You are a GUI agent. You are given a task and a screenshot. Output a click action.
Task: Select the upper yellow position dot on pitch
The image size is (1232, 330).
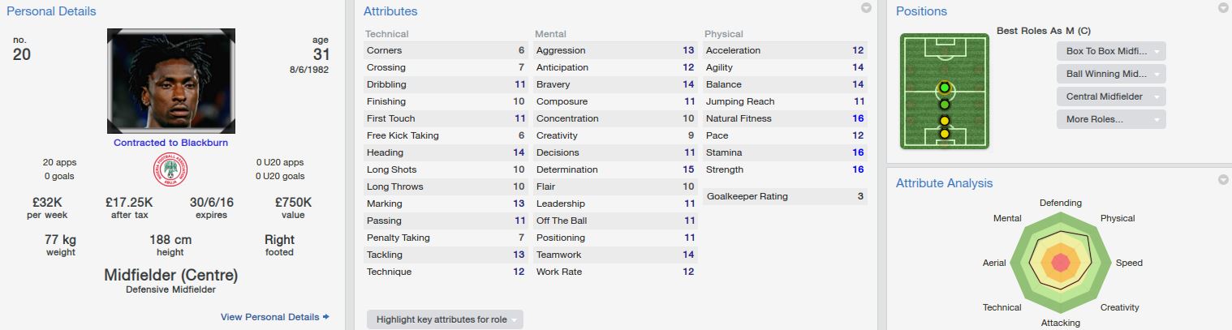pos(945,121)
